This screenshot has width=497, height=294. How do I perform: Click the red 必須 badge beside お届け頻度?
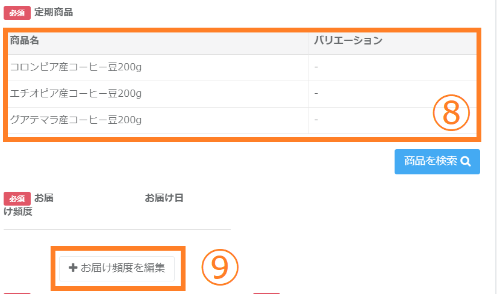17,198
